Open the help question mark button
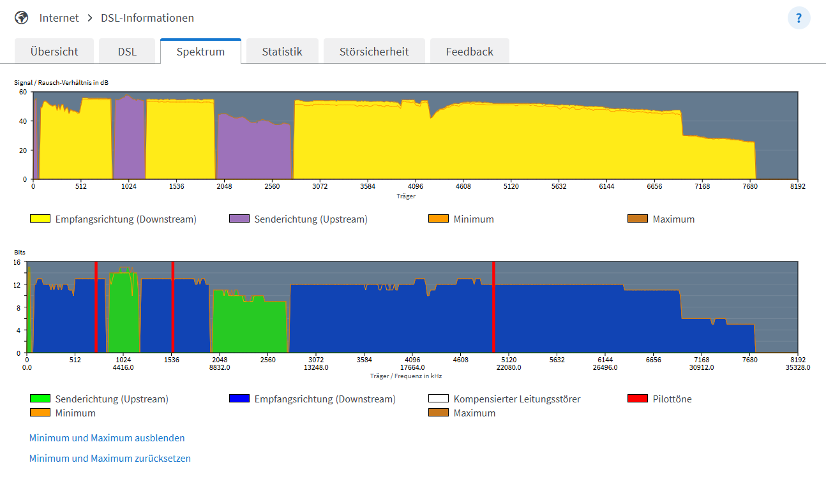826x500 pixels. click(799, 18)
